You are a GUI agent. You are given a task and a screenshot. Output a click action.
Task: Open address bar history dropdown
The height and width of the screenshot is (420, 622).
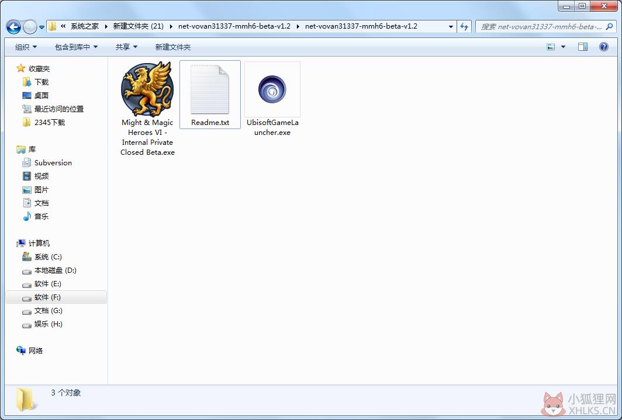click(451, 26)
